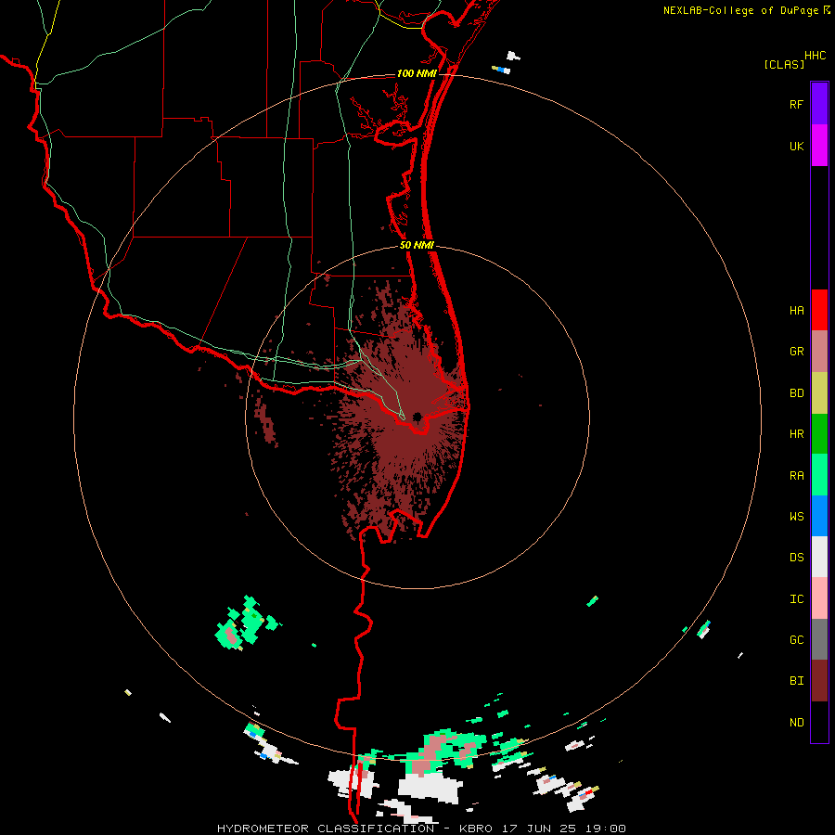Click the "HR" legend label

click(x=796, y=434)
